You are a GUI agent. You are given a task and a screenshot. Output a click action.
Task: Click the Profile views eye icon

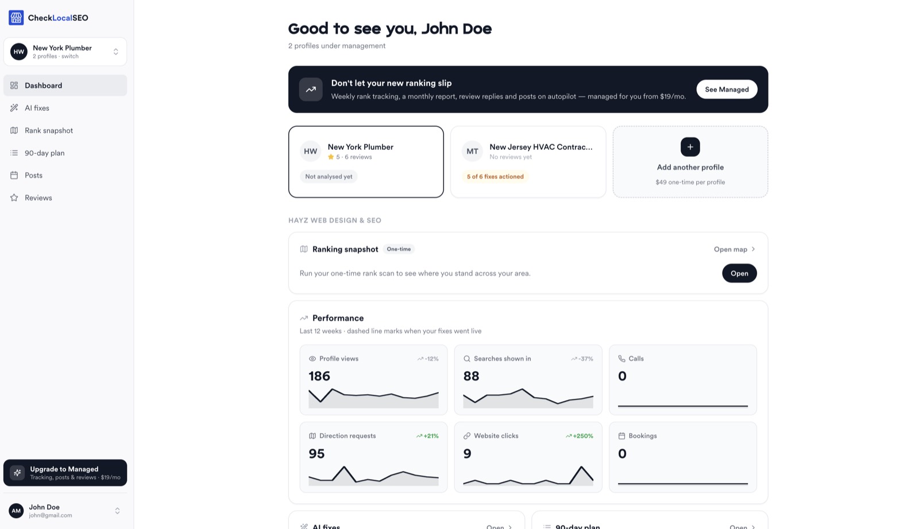click(312, 359)
